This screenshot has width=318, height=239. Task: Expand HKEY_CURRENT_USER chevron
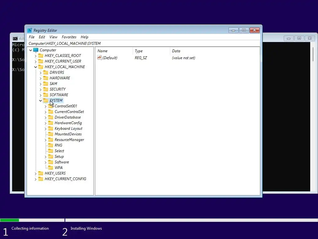pyautogui.click(x=35, y=61)
